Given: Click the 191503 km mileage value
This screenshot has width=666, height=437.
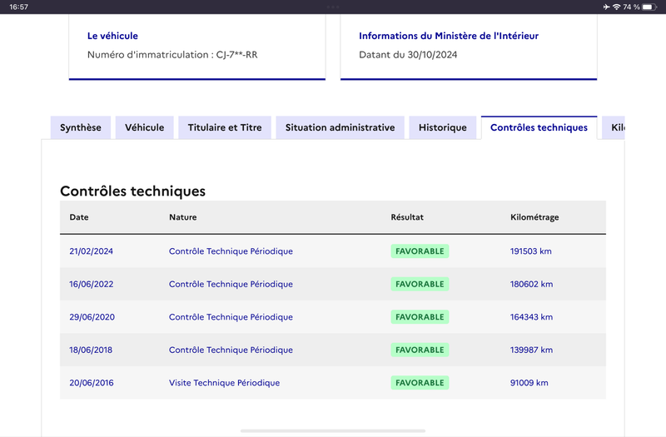Looking at the screenshot, I should click(x=531, y=251).
